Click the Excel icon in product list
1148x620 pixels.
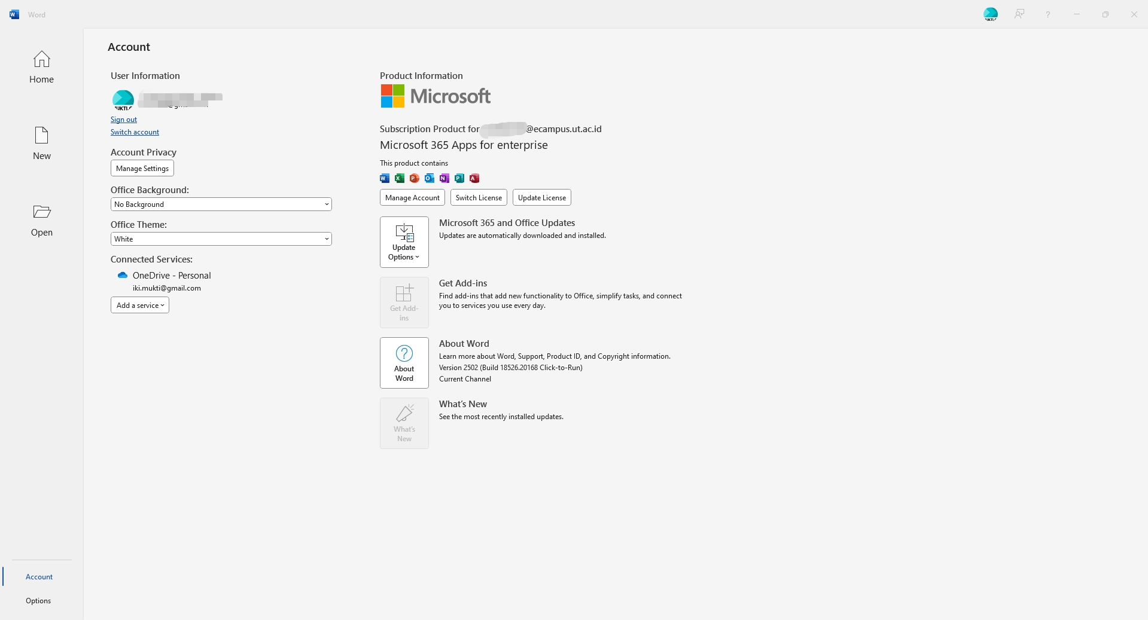point(399,178)
